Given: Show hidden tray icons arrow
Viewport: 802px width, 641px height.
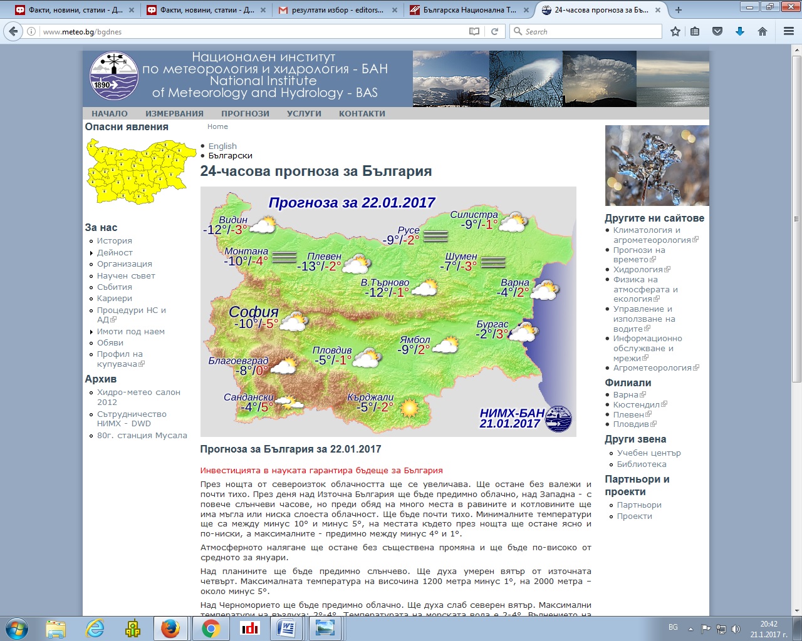Looking at the screenshot, I should click(690, 628).
